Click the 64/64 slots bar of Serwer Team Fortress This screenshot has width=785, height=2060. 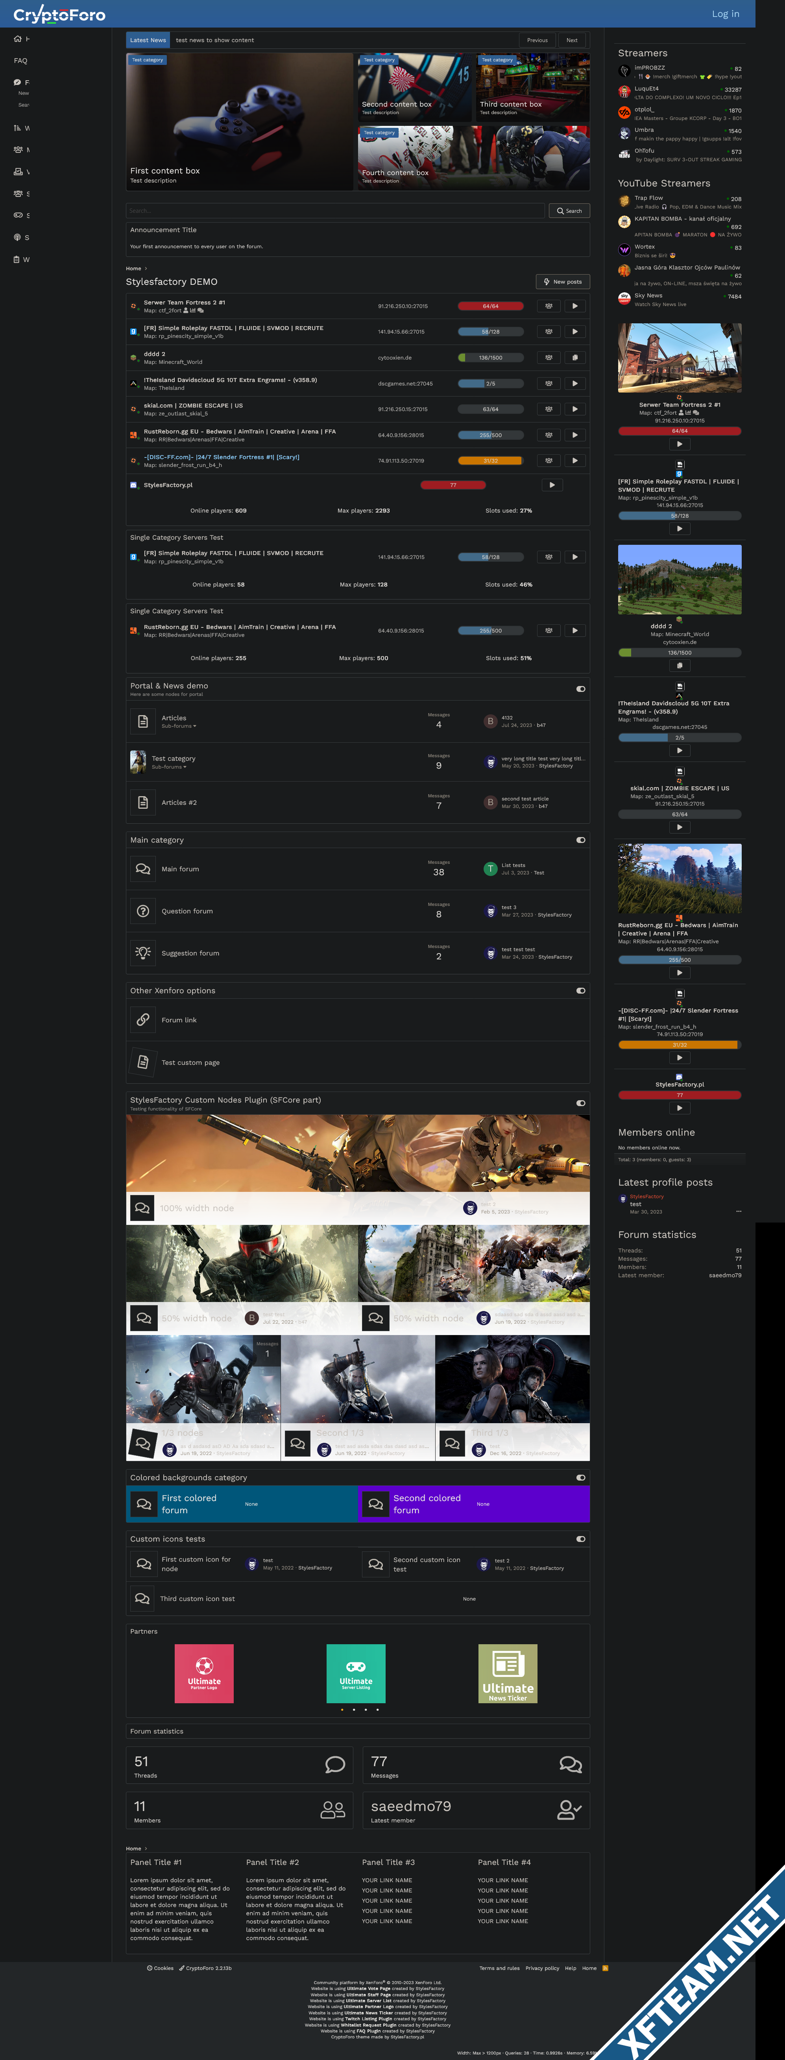pos(491,306)
